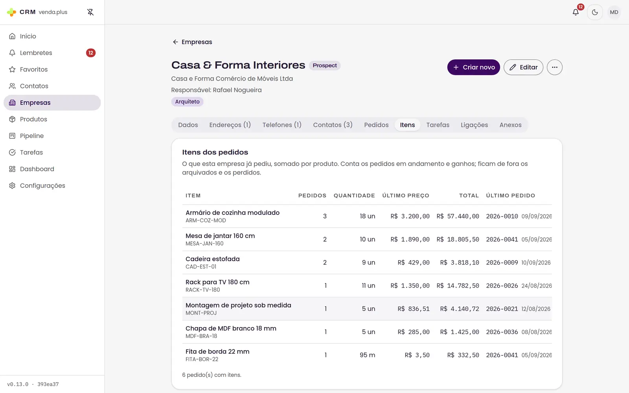Click the plus icon in Criar novo
This screenshot has width=629, height=393.
(x=456, y=67)
